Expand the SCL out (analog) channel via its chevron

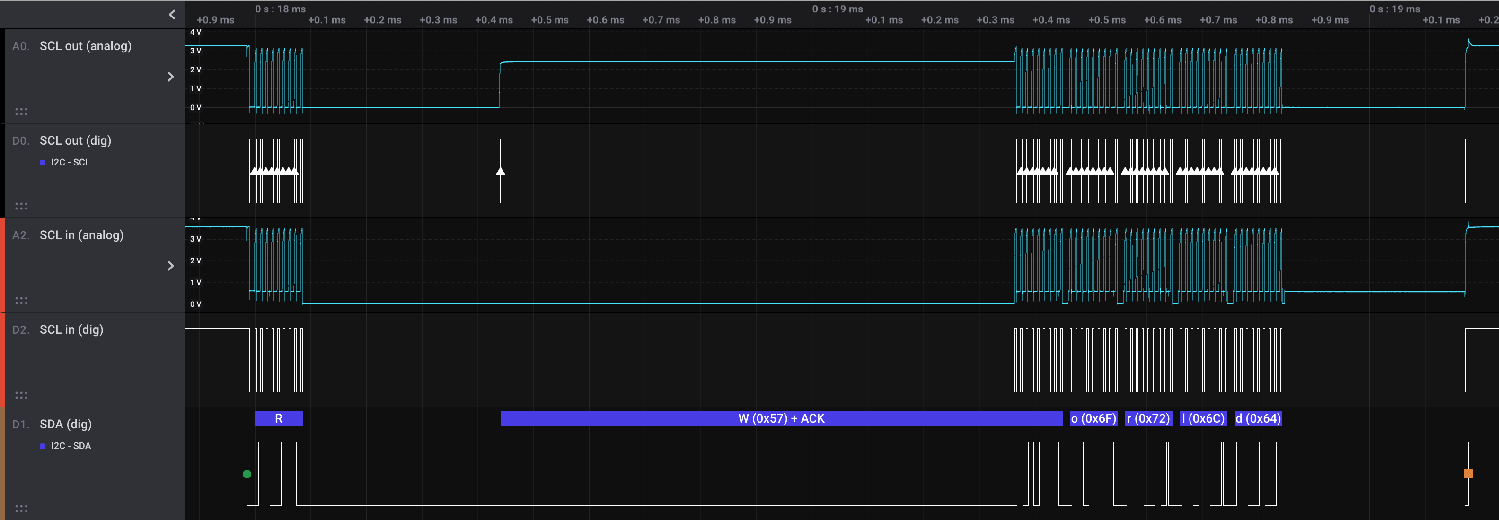[170, 76]
